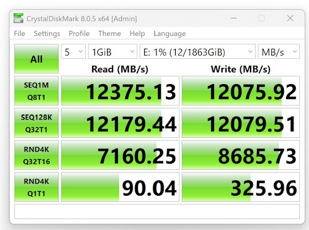309x230 pixels.
Task: Run the SEQ128K Q32T1 test
Action: [x=37, y=123]
